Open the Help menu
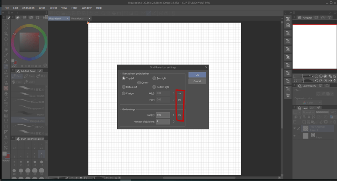This screenshot has height=181, width=337. pos(99,8)
